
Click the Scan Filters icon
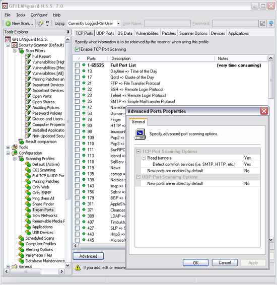point(21,51)
